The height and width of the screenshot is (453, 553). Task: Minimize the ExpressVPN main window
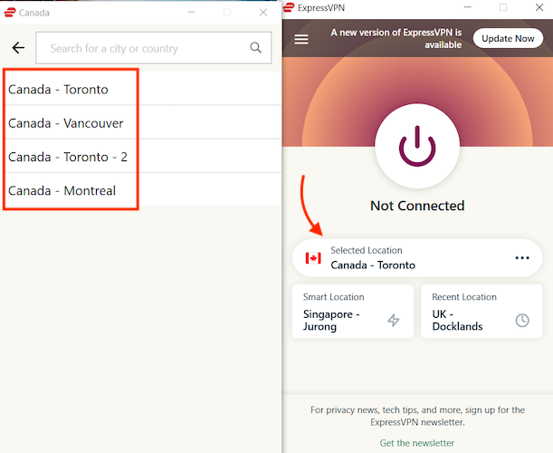click(x=468, y=7)
